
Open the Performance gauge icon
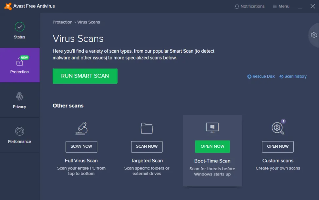coord(20,131)
